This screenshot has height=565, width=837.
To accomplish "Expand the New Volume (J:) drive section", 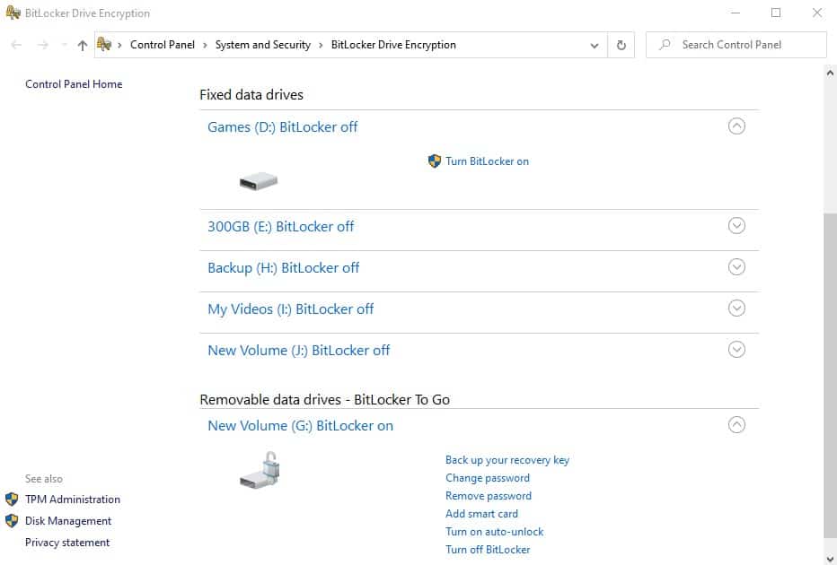I will coord(736,350).
